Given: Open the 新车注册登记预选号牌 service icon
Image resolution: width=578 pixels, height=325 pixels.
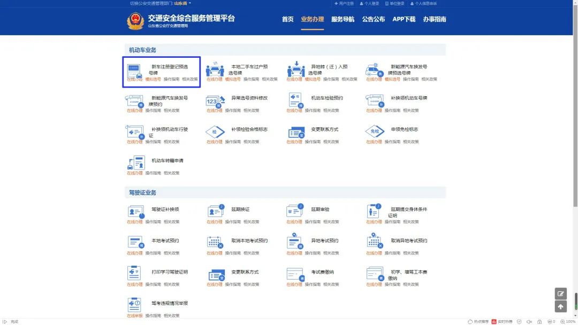Looking at the screenshot, I should pos(134,71).
